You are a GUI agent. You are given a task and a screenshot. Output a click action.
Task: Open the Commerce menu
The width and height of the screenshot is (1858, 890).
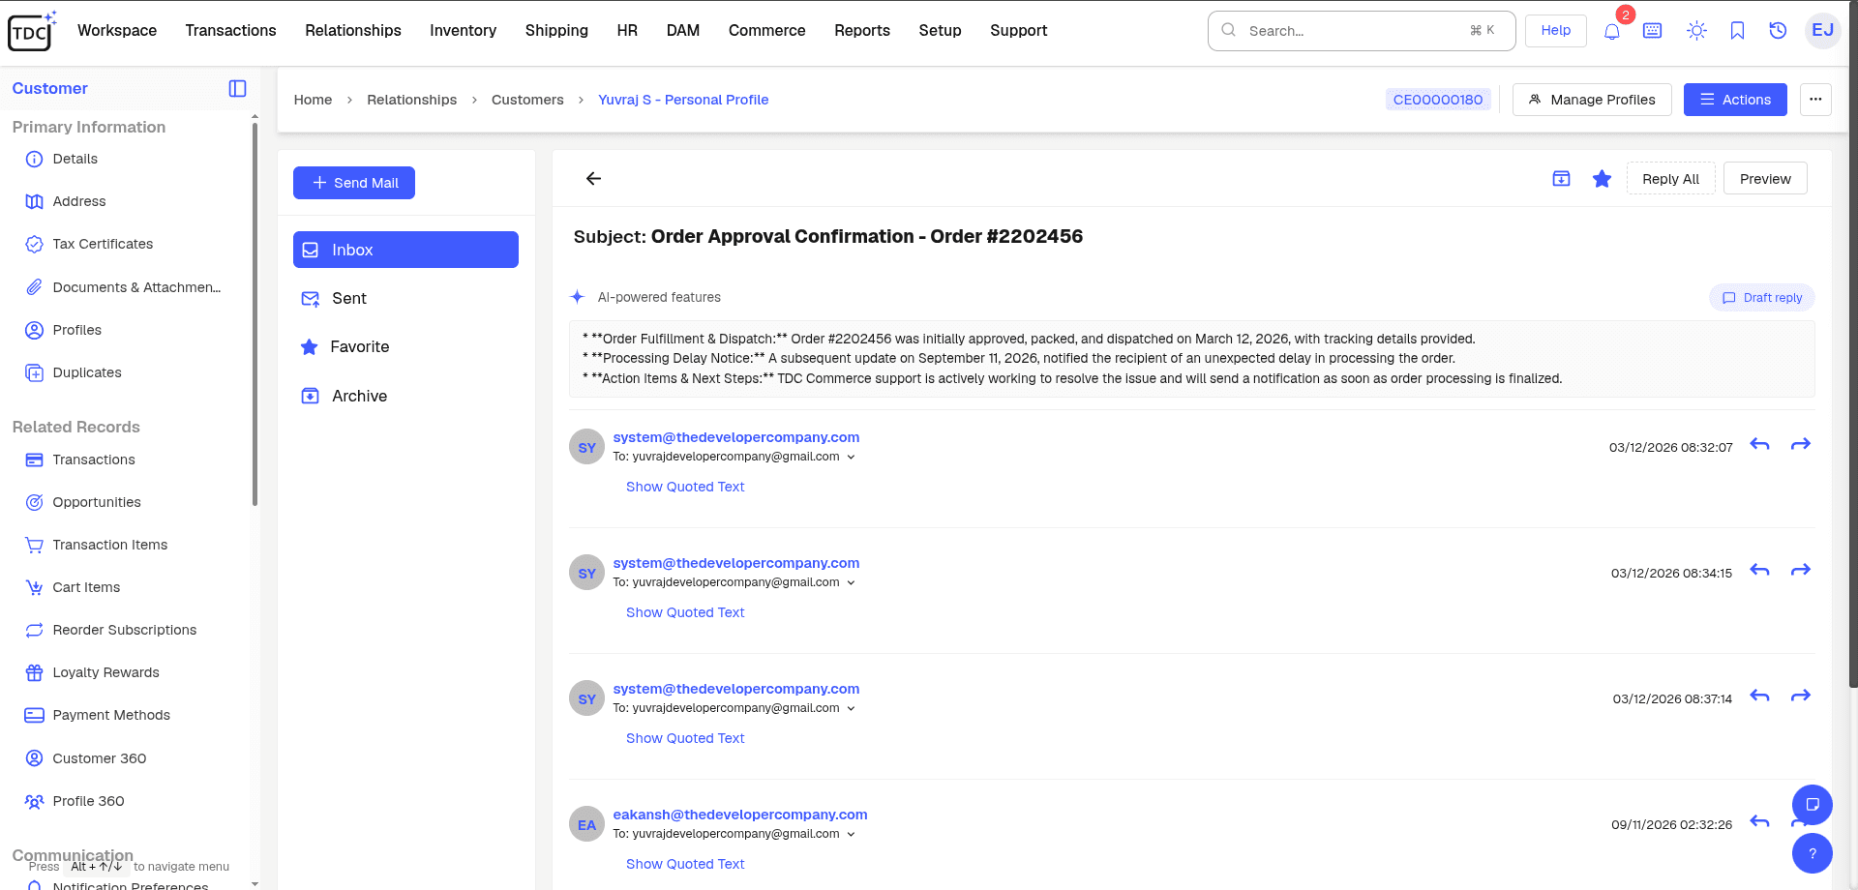point(766,31)
